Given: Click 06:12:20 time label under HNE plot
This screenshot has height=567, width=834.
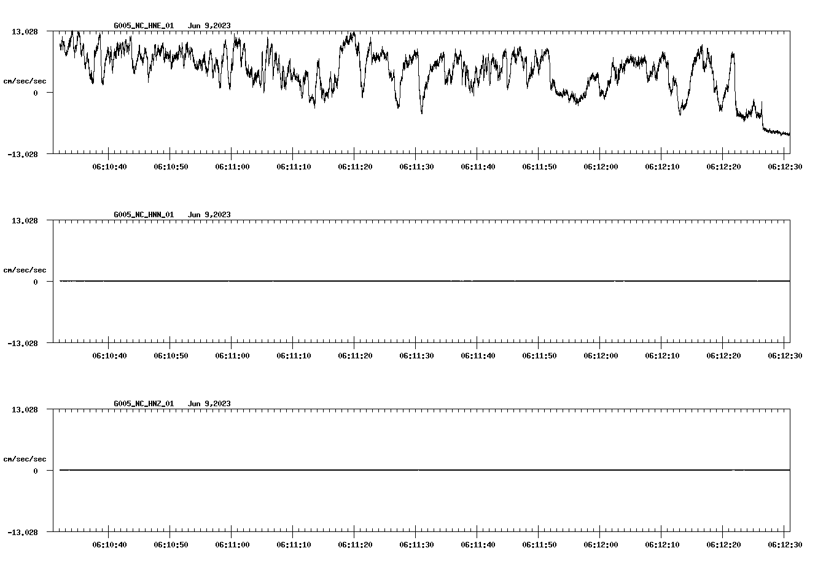Looking at the screenshot, I should coord(723,167).
